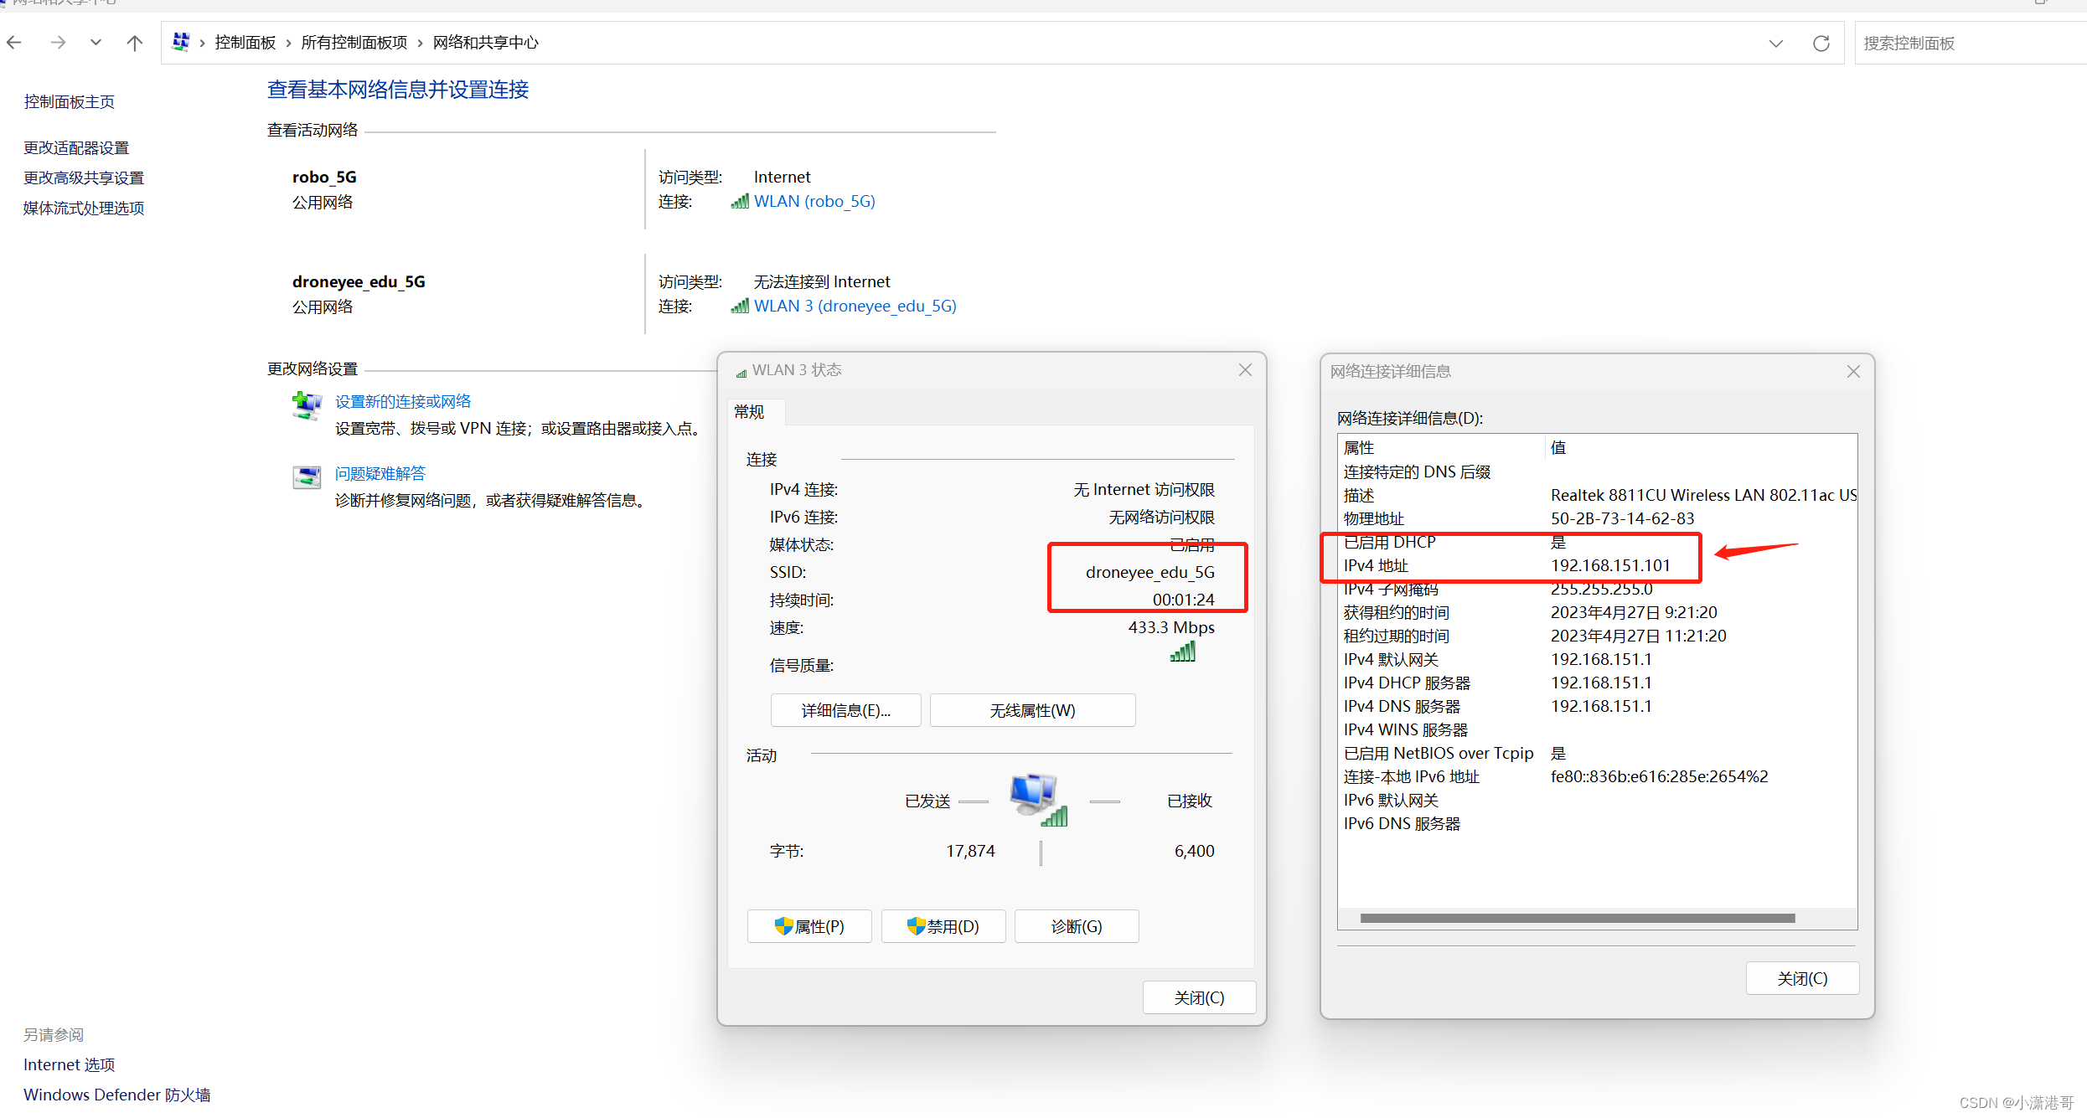
Task: Select 已启用 NetBIOS over Tcpip row
Action: tap(1598, 753)
